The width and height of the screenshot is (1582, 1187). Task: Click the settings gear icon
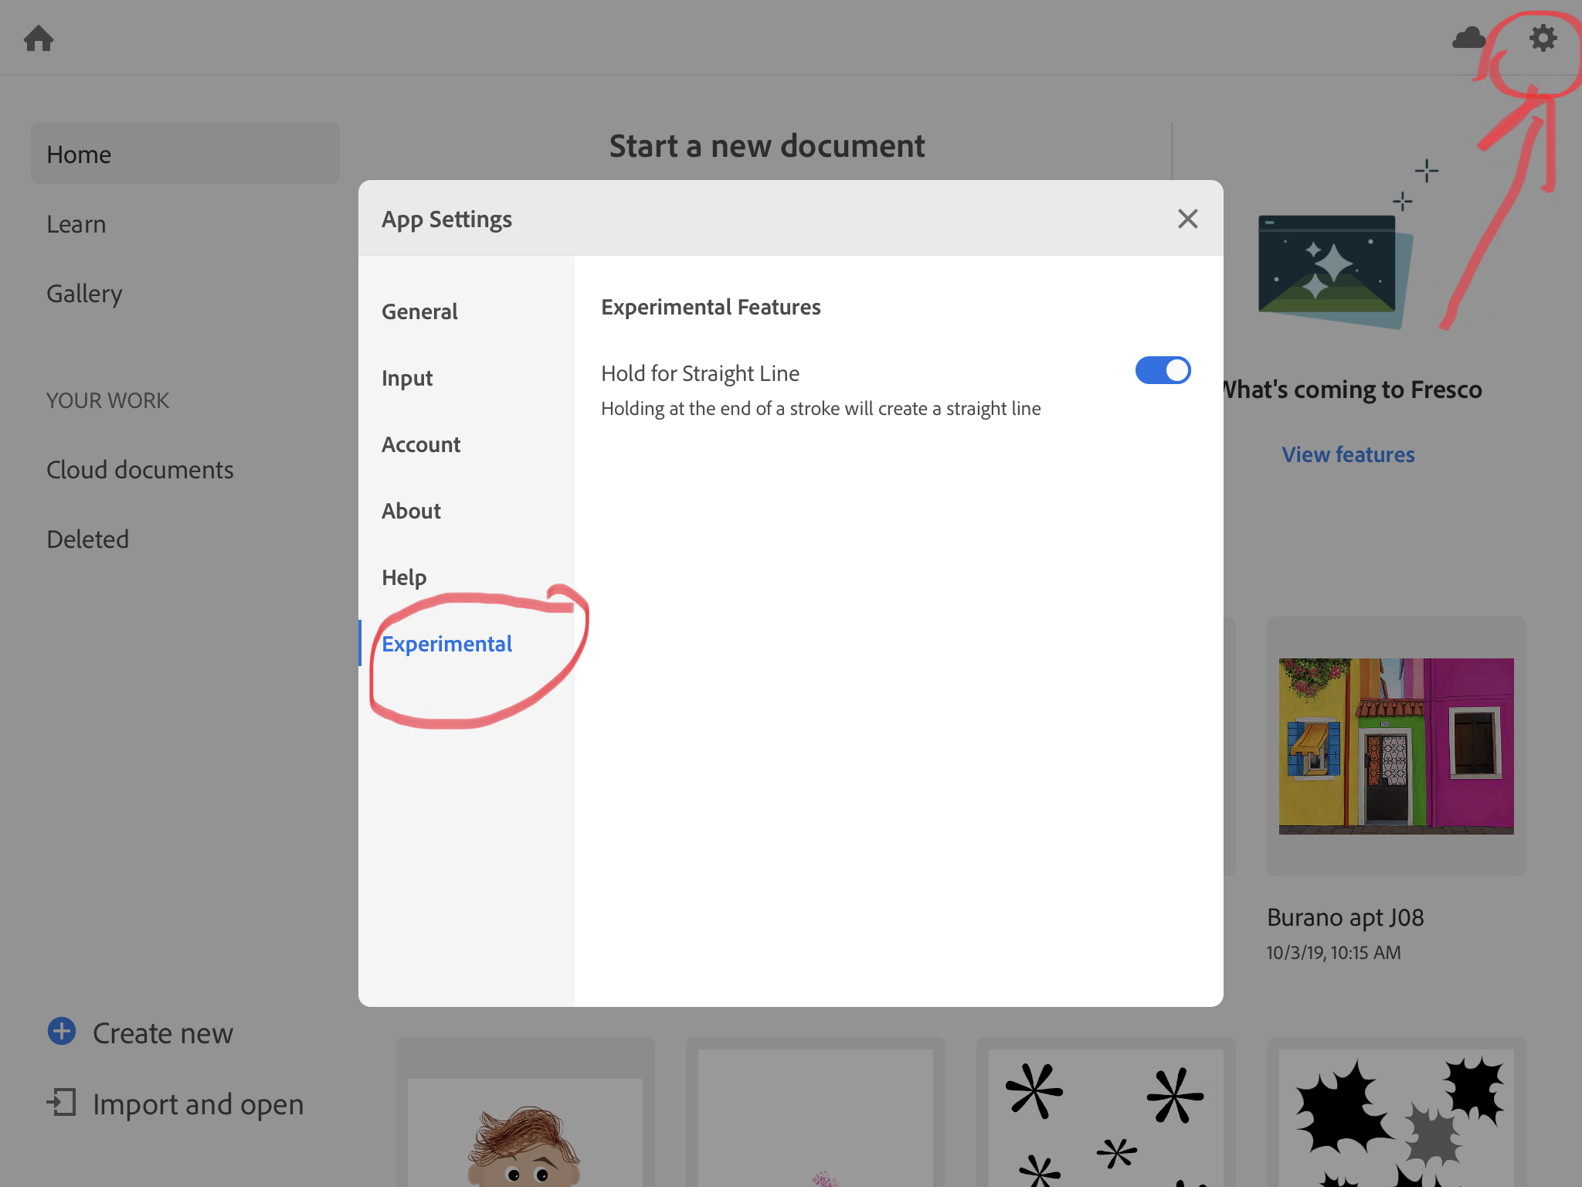coord(1543,38)
